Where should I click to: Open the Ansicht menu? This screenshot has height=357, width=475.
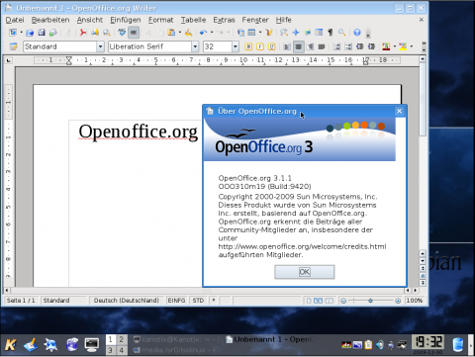tap(90, 20)
